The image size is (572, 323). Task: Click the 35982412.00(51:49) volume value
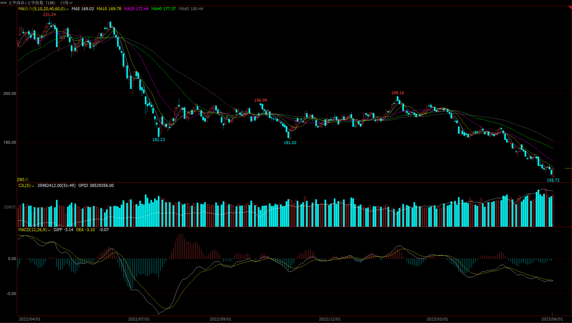tap(56, 185)
